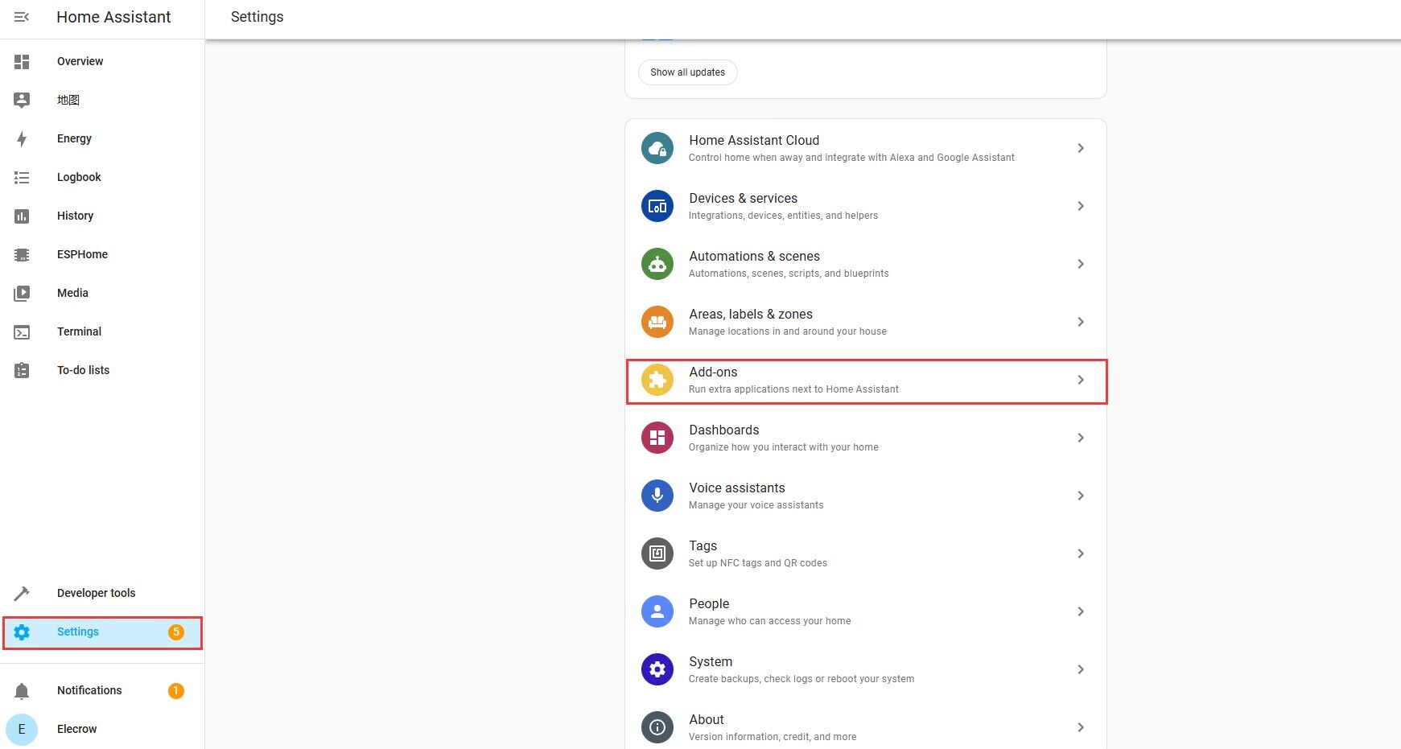1401x749 pixels.
Task: Open the ESPHome sidebar item
Action: click(x=102, y=254)
